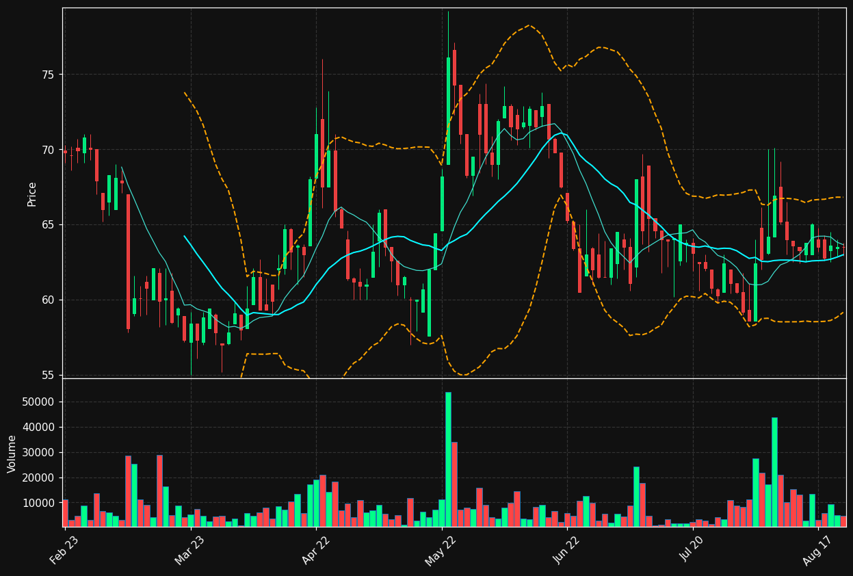Click the Jul 20 date label

coord(692,551)
